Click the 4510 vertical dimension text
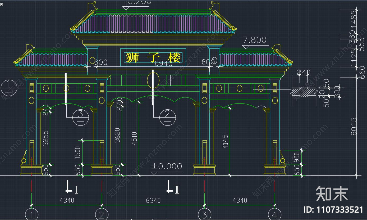The width and height of the screenshot is (367, 220). point(134,138)
